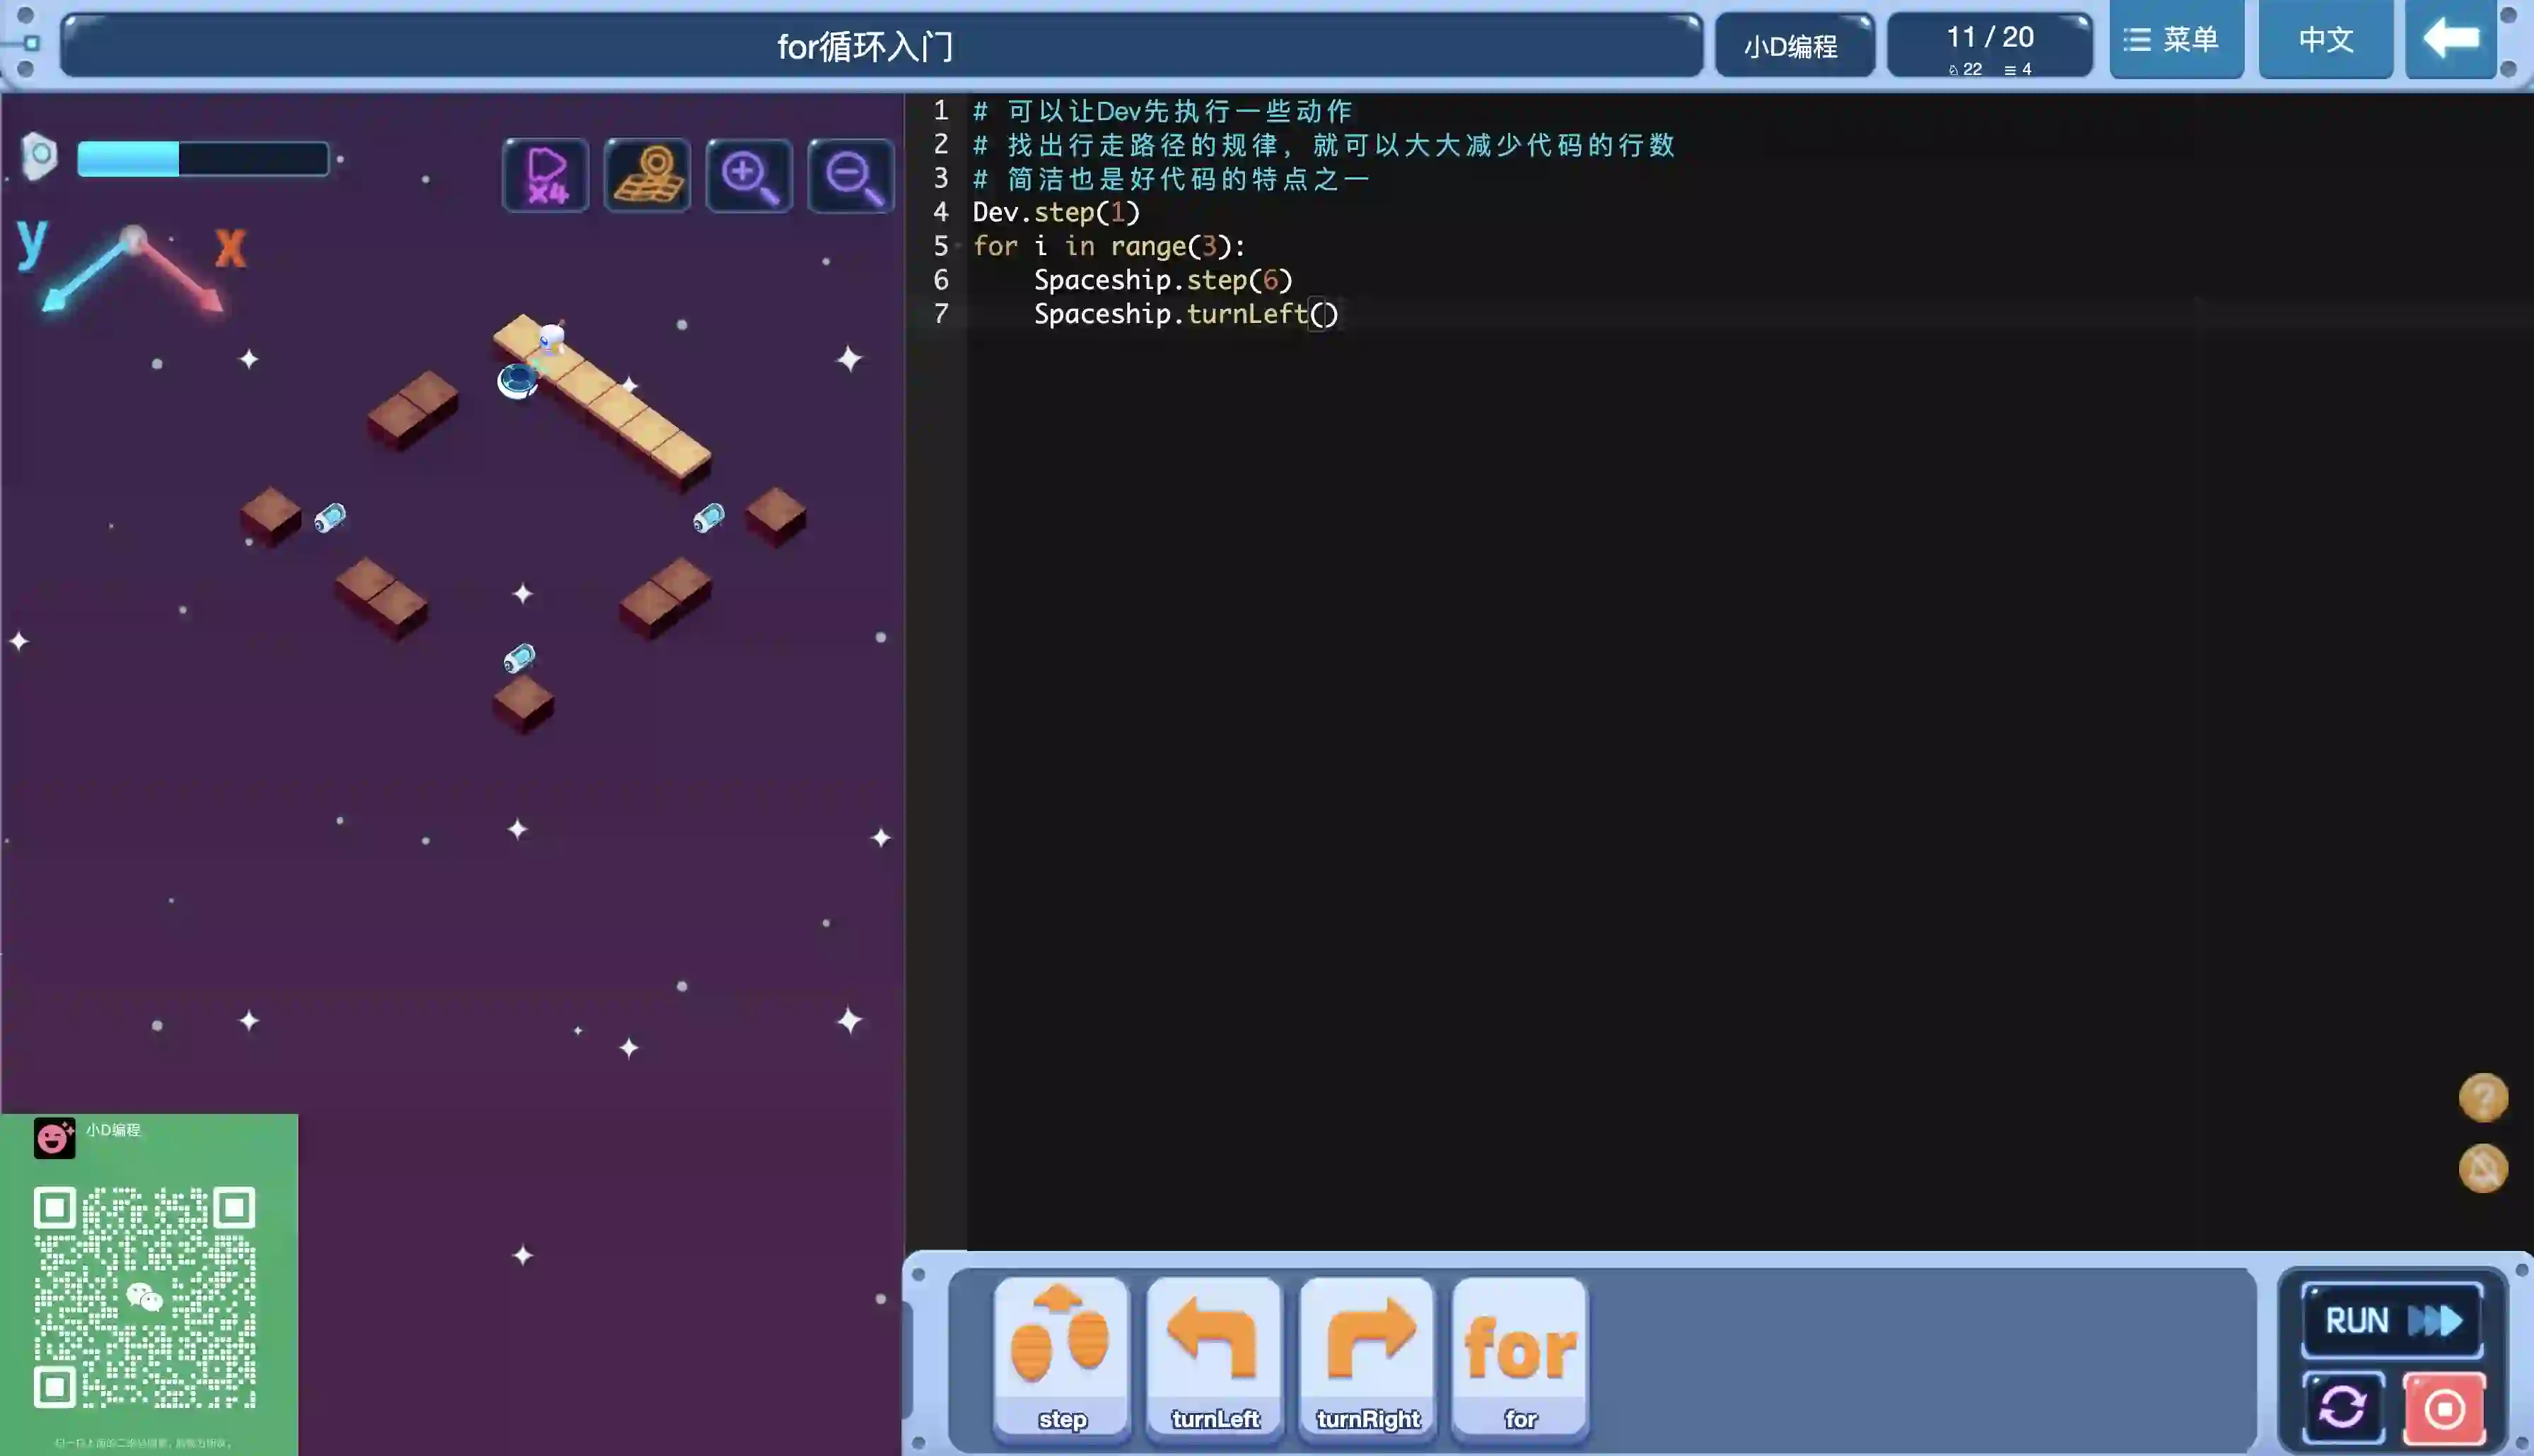The image size is (2534, 1456).
Task: Click code line 7 in editor
Action: pos(1185,314)
